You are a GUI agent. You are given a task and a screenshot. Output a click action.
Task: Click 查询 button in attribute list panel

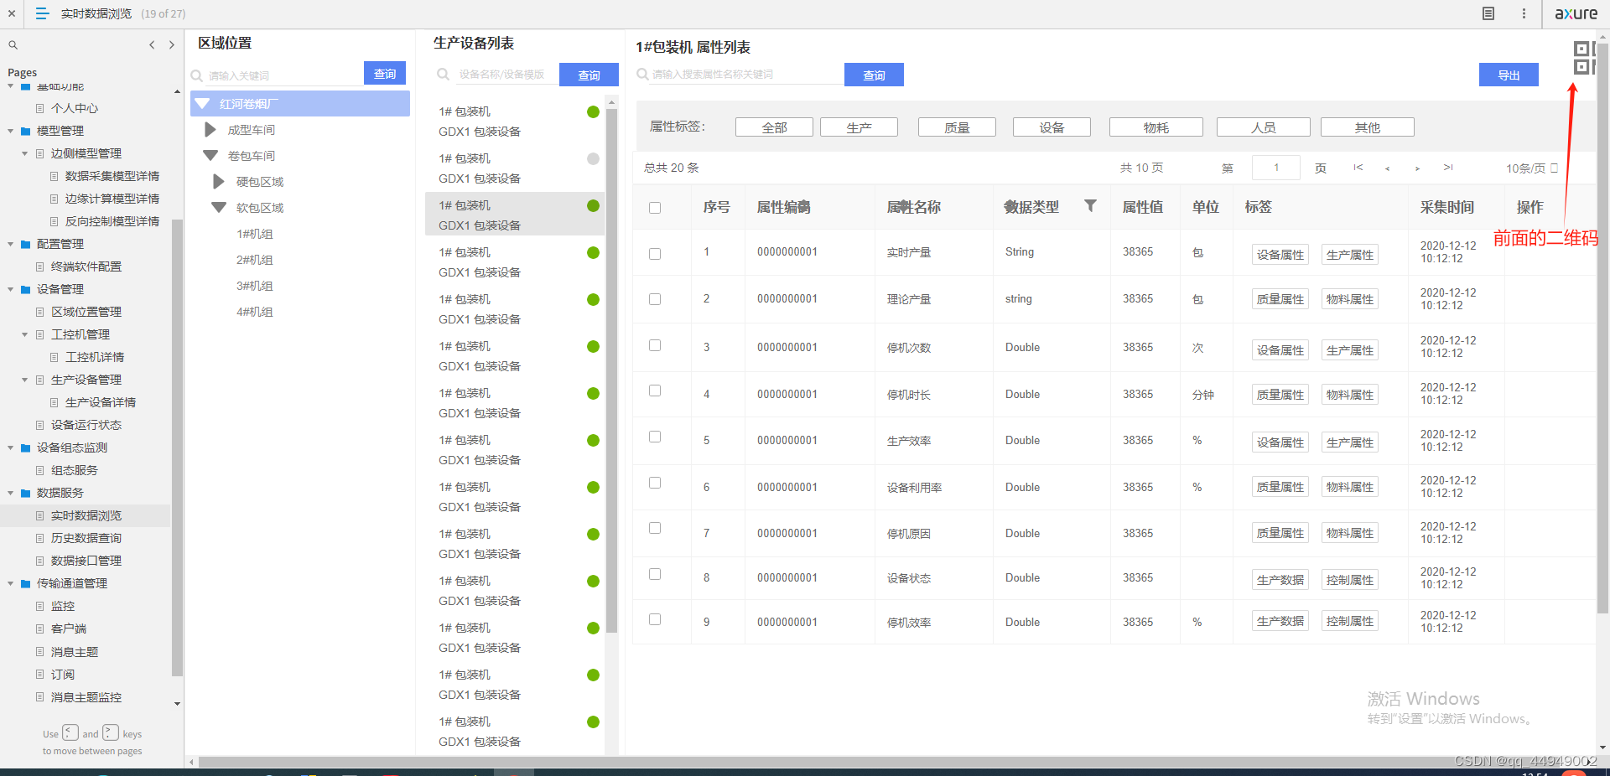[874, 75]
